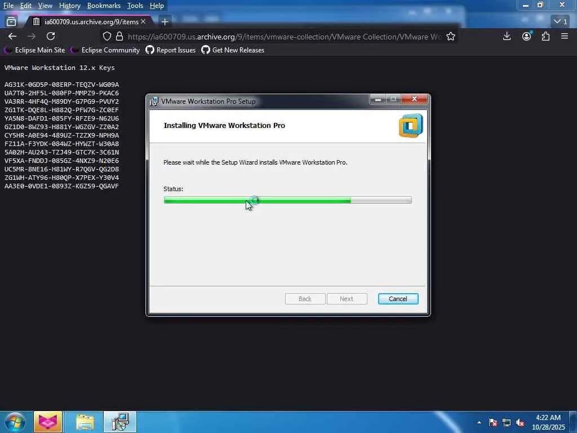Click the installer icon in the setup title bar
The image size is (577, 433).
click(x=154, y=101)
